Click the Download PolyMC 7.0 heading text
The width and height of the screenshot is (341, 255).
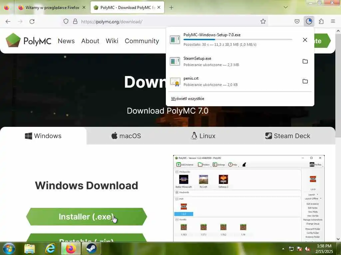point(168,111)
